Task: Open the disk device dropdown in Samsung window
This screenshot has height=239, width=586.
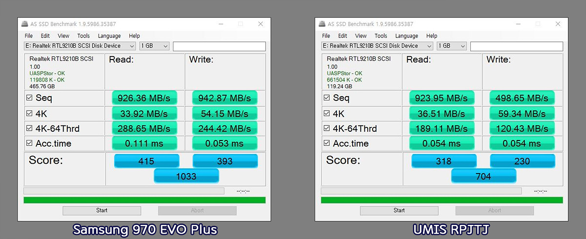Action: 80,46
